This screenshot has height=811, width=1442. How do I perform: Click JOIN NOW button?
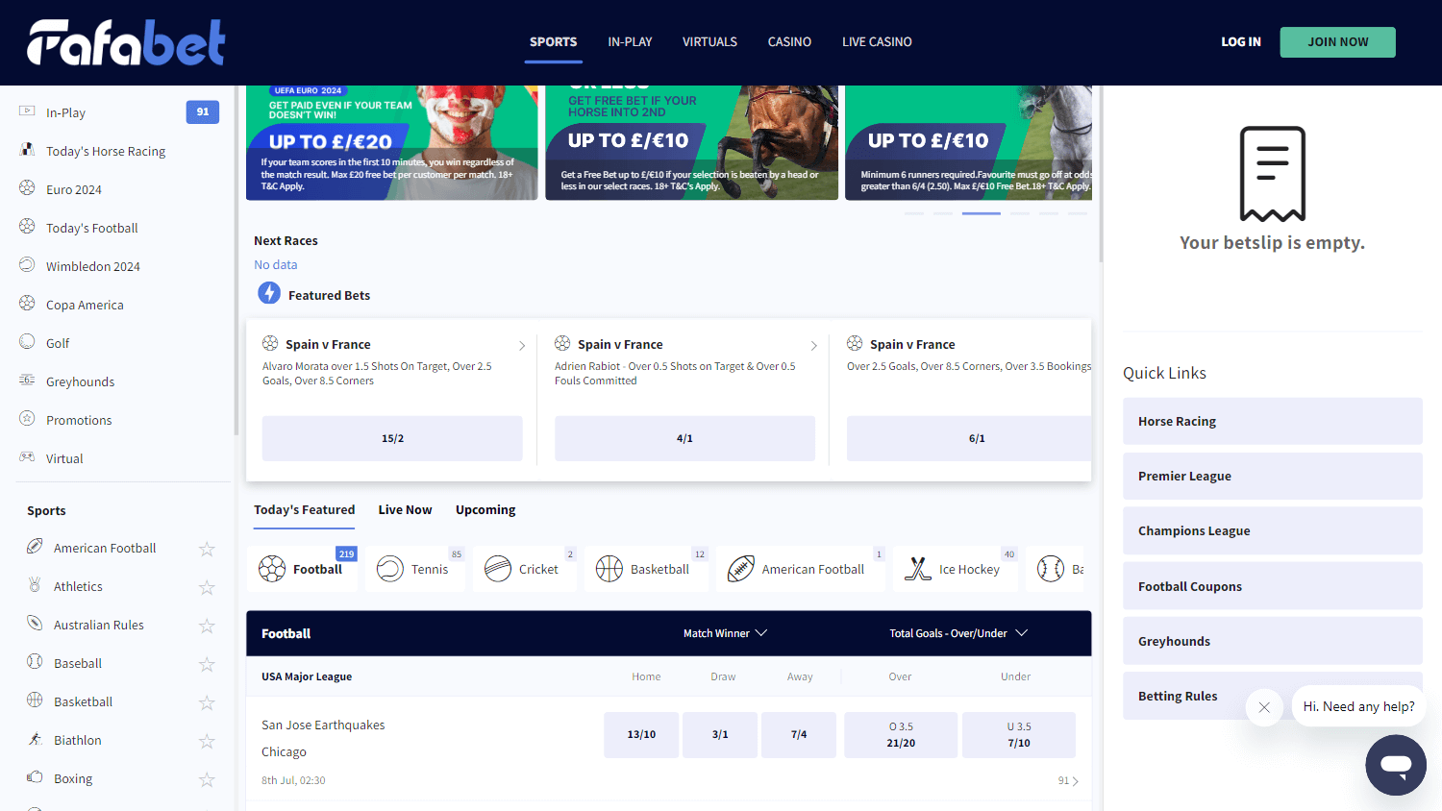point(1337,42)
